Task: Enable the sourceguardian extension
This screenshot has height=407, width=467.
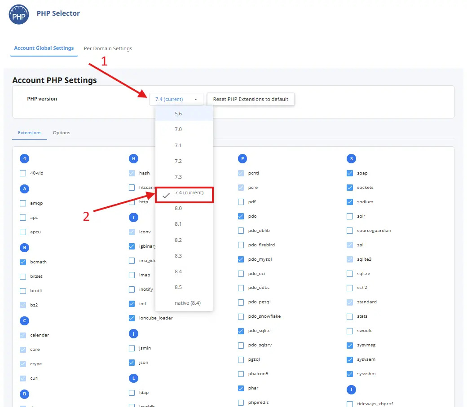Action: [x=350, y=231]
